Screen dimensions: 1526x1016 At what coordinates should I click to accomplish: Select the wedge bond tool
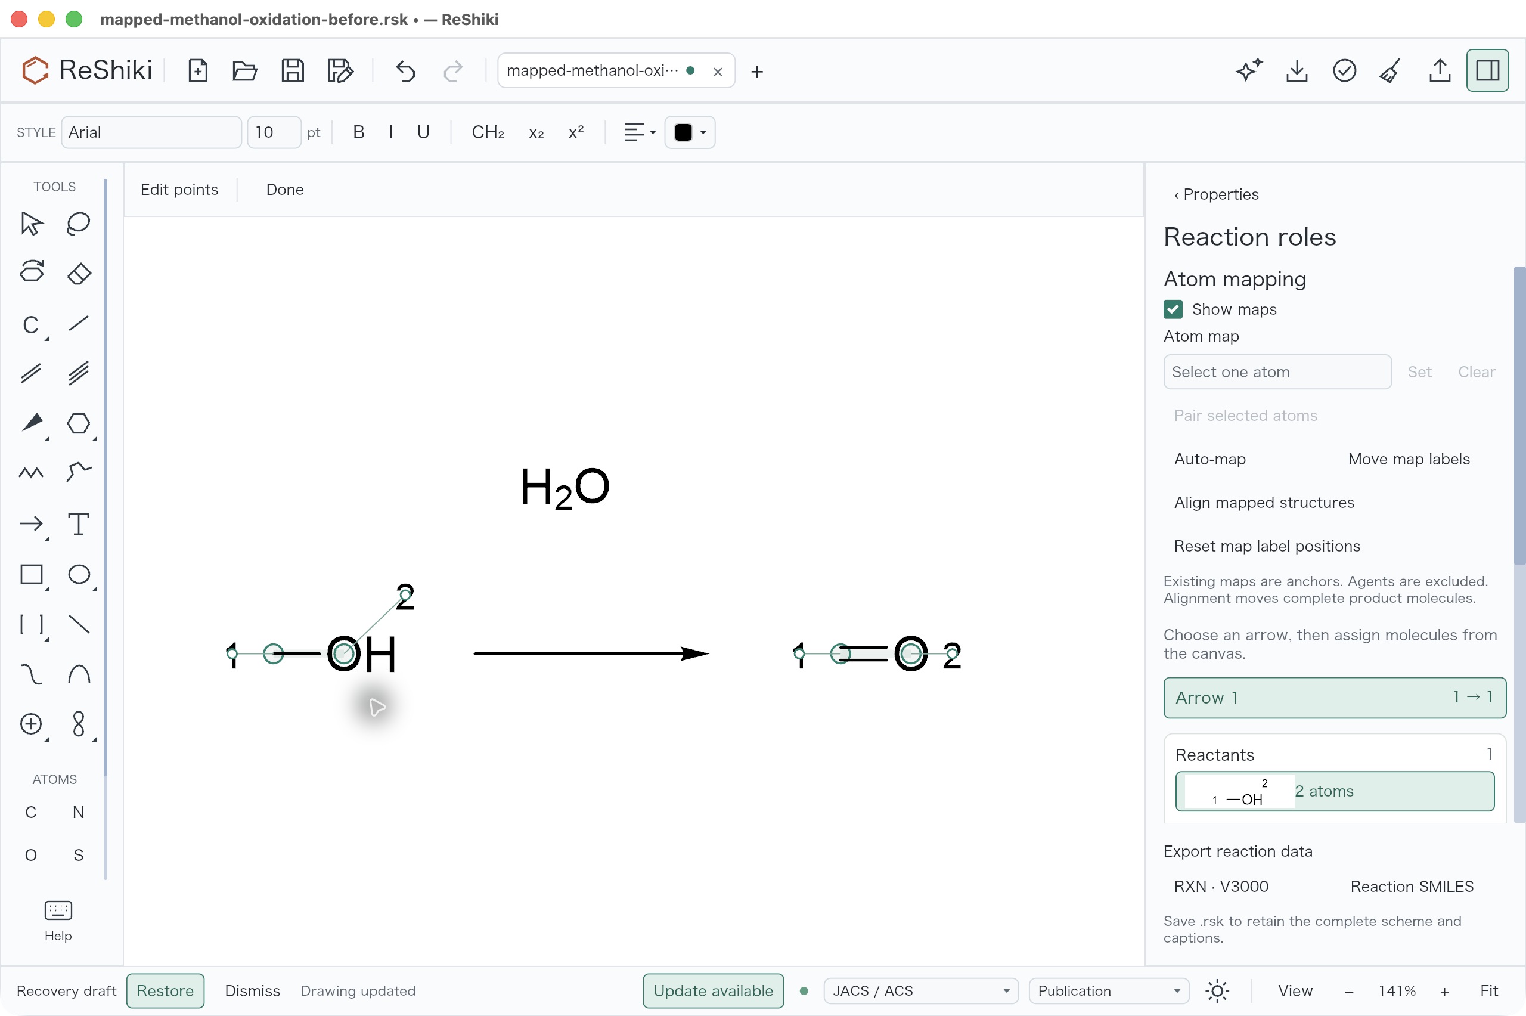click(31, 423)
